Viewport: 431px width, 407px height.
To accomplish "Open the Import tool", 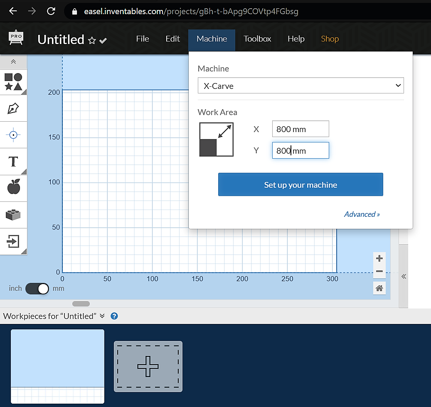I will (13, 241).
